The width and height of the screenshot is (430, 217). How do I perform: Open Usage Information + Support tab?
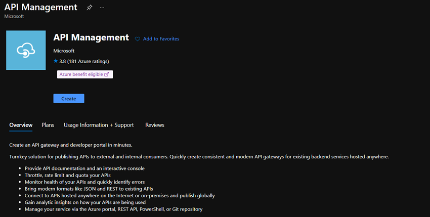[x=99, y=125]
